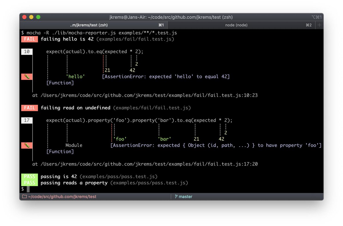
Task: Click the folder icon in status bar
Action: coord(24,197)
